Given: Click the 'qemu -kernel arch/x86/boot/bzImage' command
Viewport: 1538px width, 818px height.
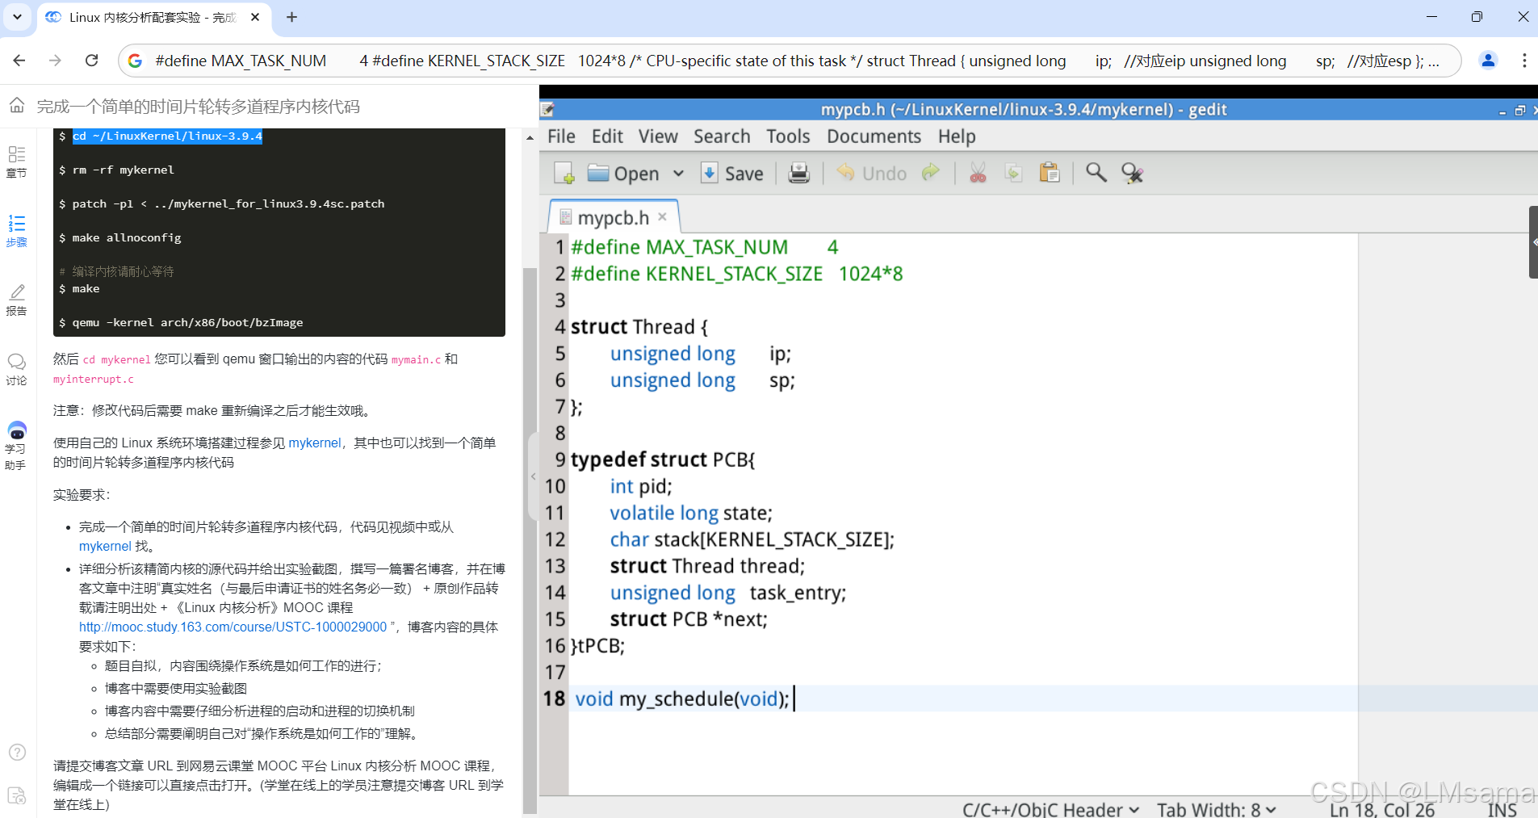Looking at the screenshot, I should [x=187, y=322].
